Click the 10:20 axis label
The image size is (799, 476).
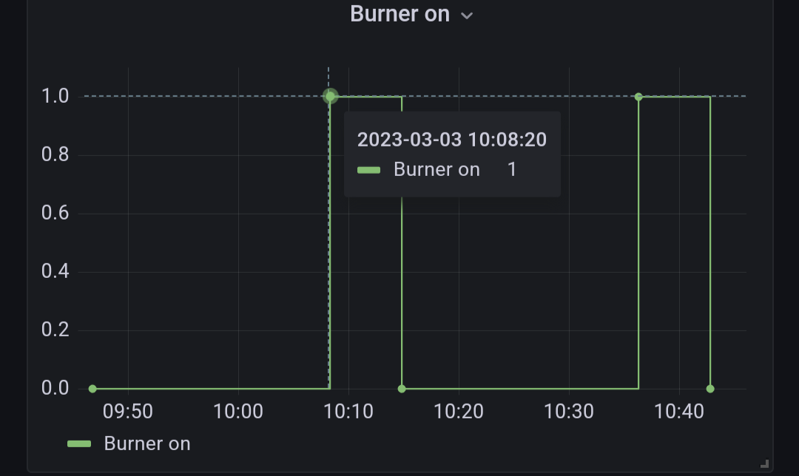point(459,412)
